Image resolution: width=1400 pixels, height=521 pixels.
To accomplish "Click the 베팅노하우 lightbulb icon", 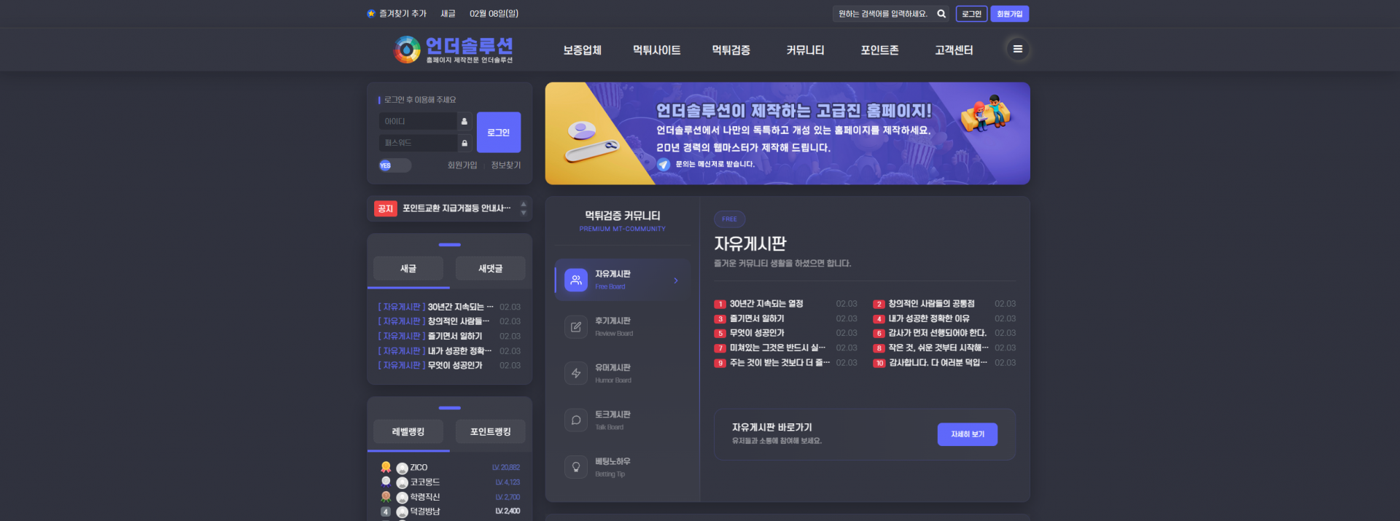I will coord(576,467).
